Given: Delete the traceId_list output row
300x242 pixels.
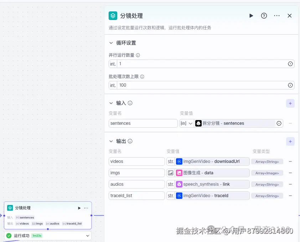Looking at the screenshot, I should coord(290,196).
